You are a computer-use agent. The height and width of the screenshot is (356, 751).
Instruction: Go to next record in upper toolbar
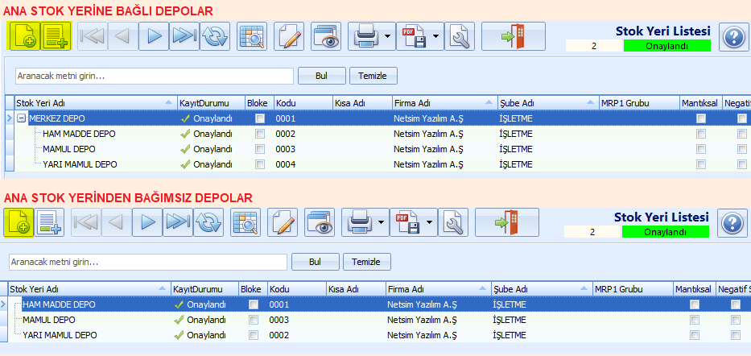coord(153,36)
